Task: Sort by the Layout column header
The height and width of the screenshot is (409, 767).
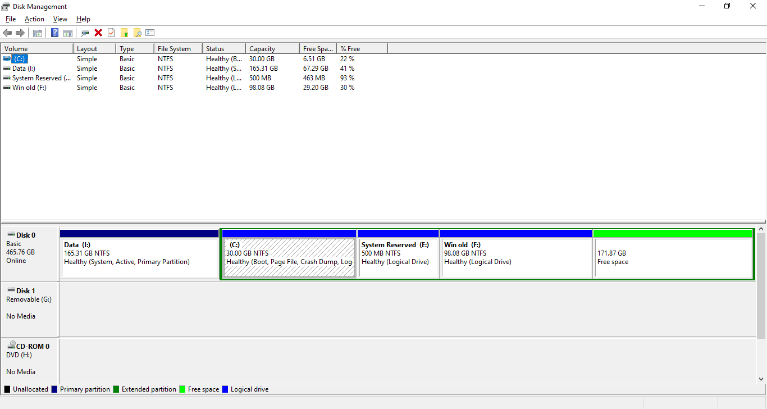Action: click(94, 49)
